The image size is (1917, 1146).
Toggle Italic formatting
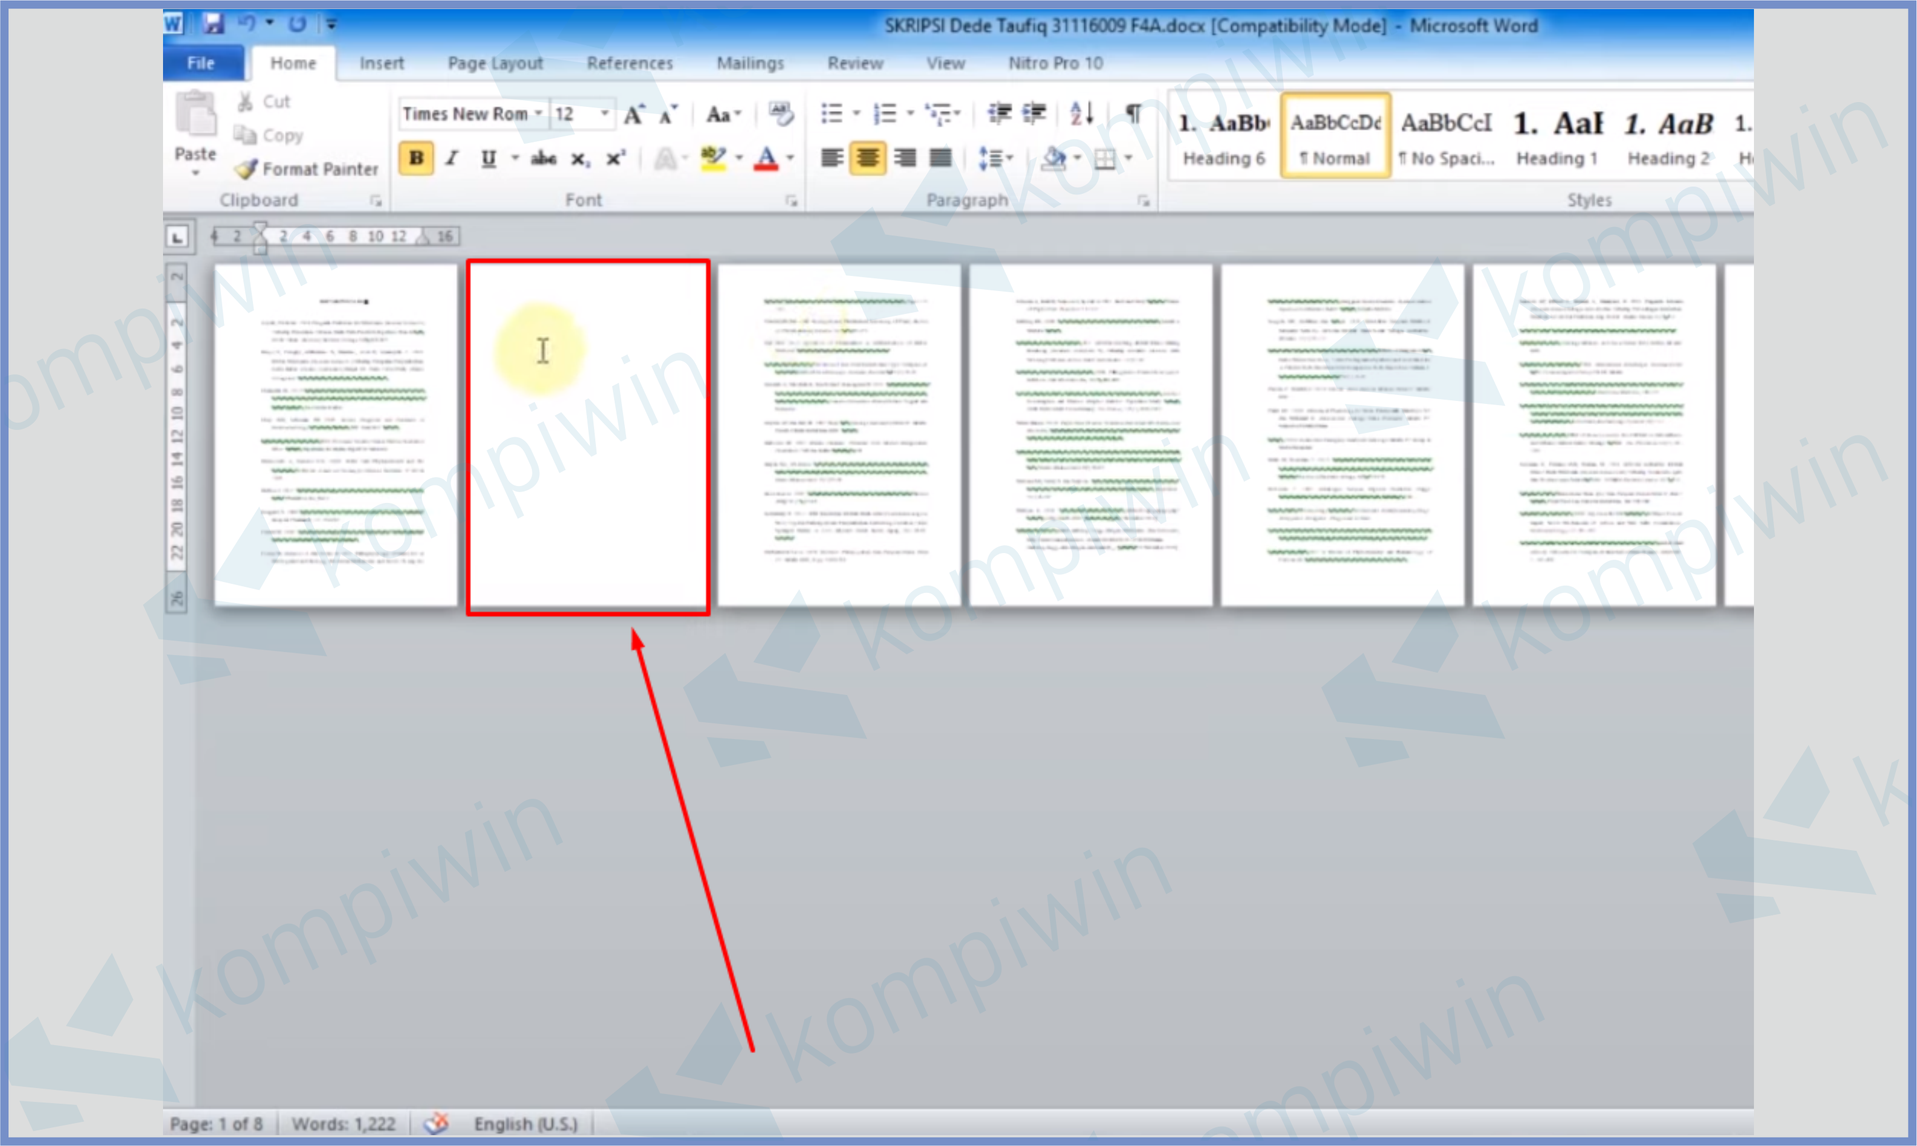pos(452,158)
